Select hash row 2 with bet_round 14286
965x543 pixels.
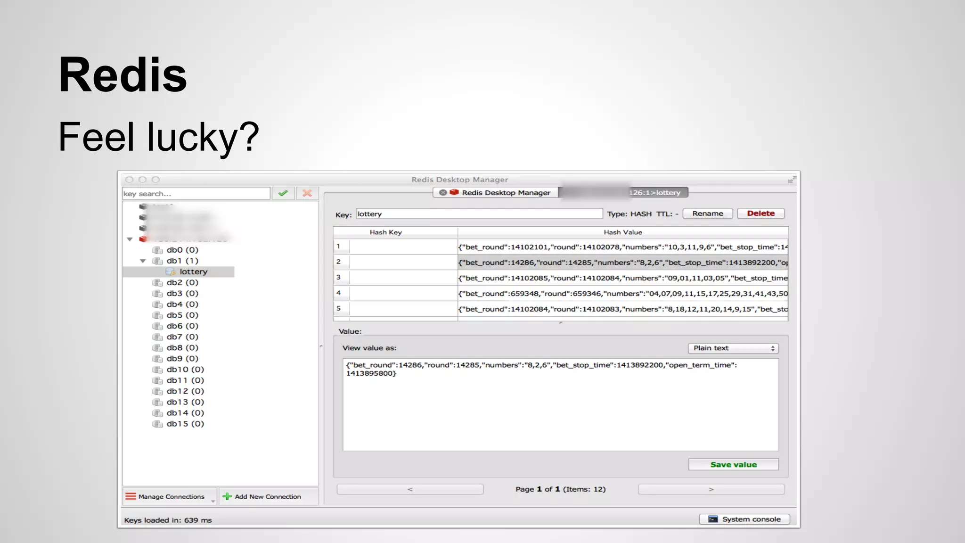click(x=623, y=263)
